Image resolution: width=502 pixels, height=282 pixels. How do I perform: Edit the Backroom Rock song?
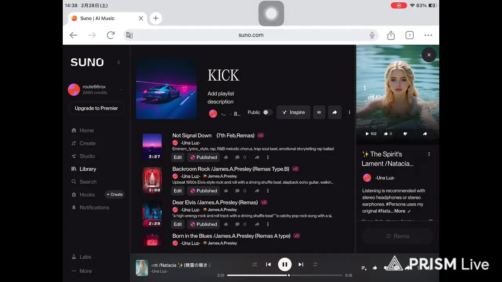pos(178,191)
